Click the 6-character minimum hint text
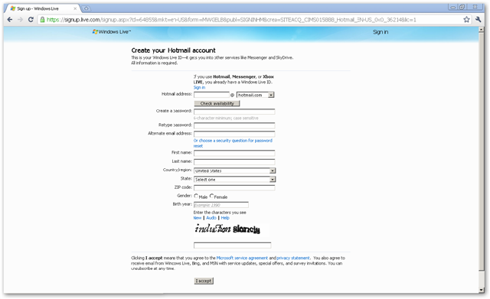This screenshot has width=490, height=299. click(x=226, y=119)
